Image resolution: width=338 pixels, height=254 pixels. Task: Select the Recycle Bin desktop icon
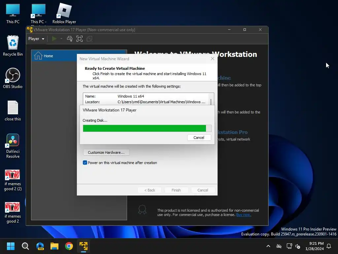[x=13, y=46]
